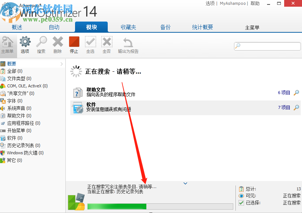
Task: Click the 正在搜索 - 请稍等 heading
Action: point(113,71)
